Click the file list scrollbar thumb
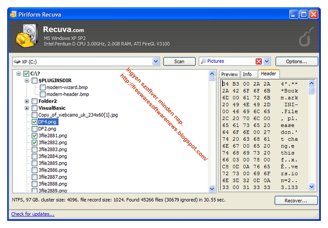 pos(212,79)
